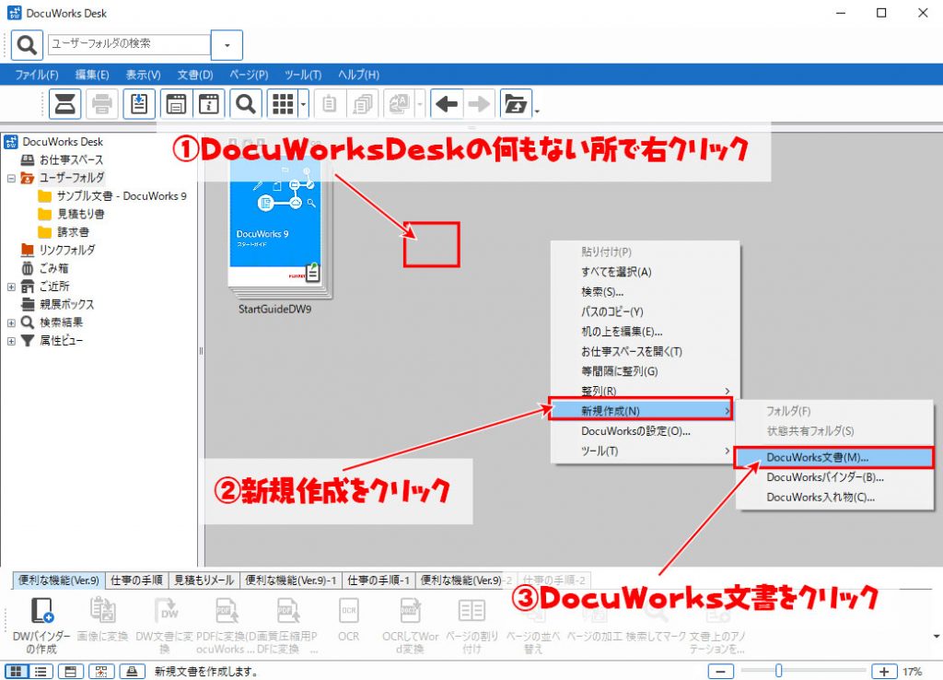Click the magnifier search icon on the toolbar
Image resolution: width=943 pixels, height=680 pixels.
point(247,103)
